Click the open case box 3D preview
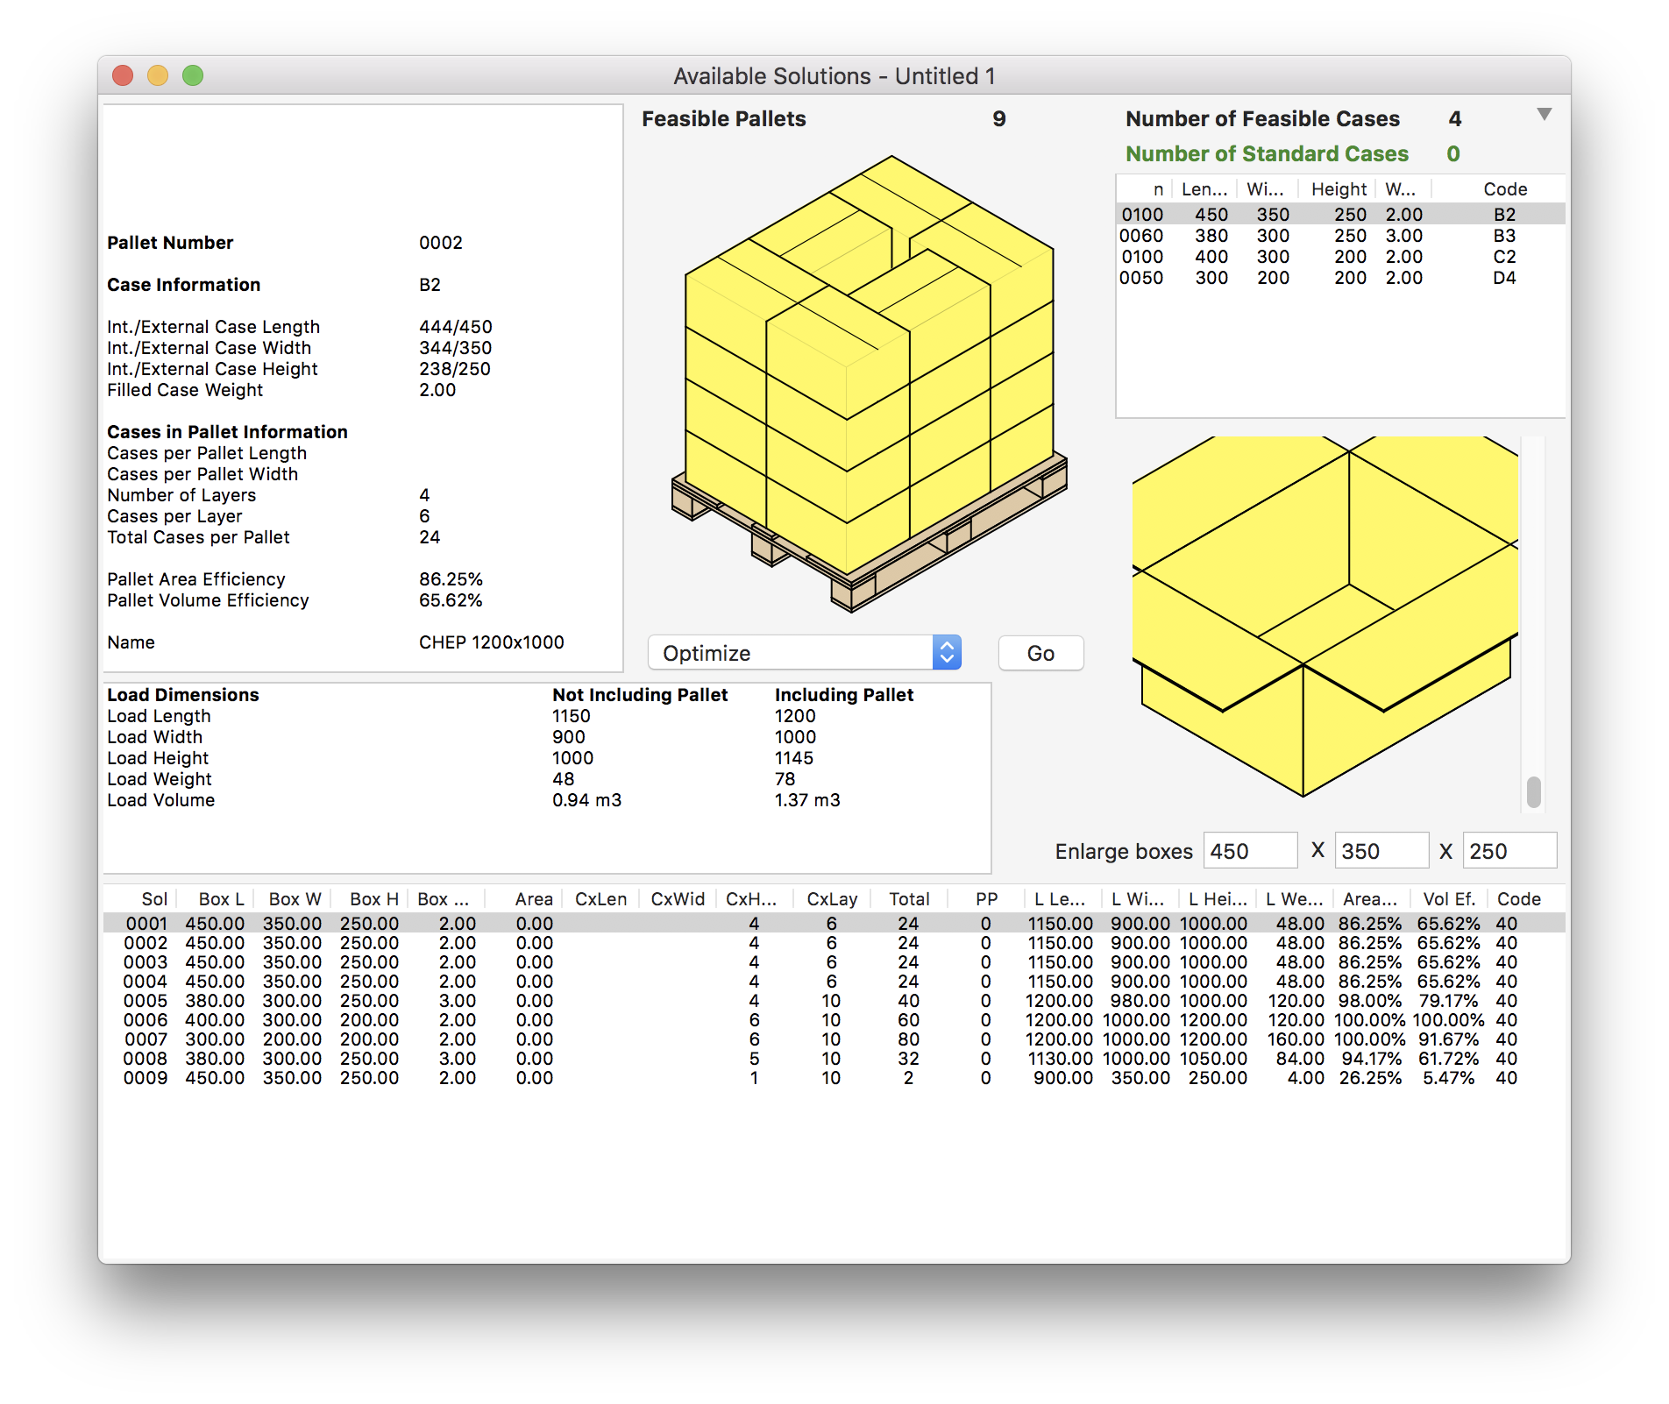 click(x=1325, y=616)
